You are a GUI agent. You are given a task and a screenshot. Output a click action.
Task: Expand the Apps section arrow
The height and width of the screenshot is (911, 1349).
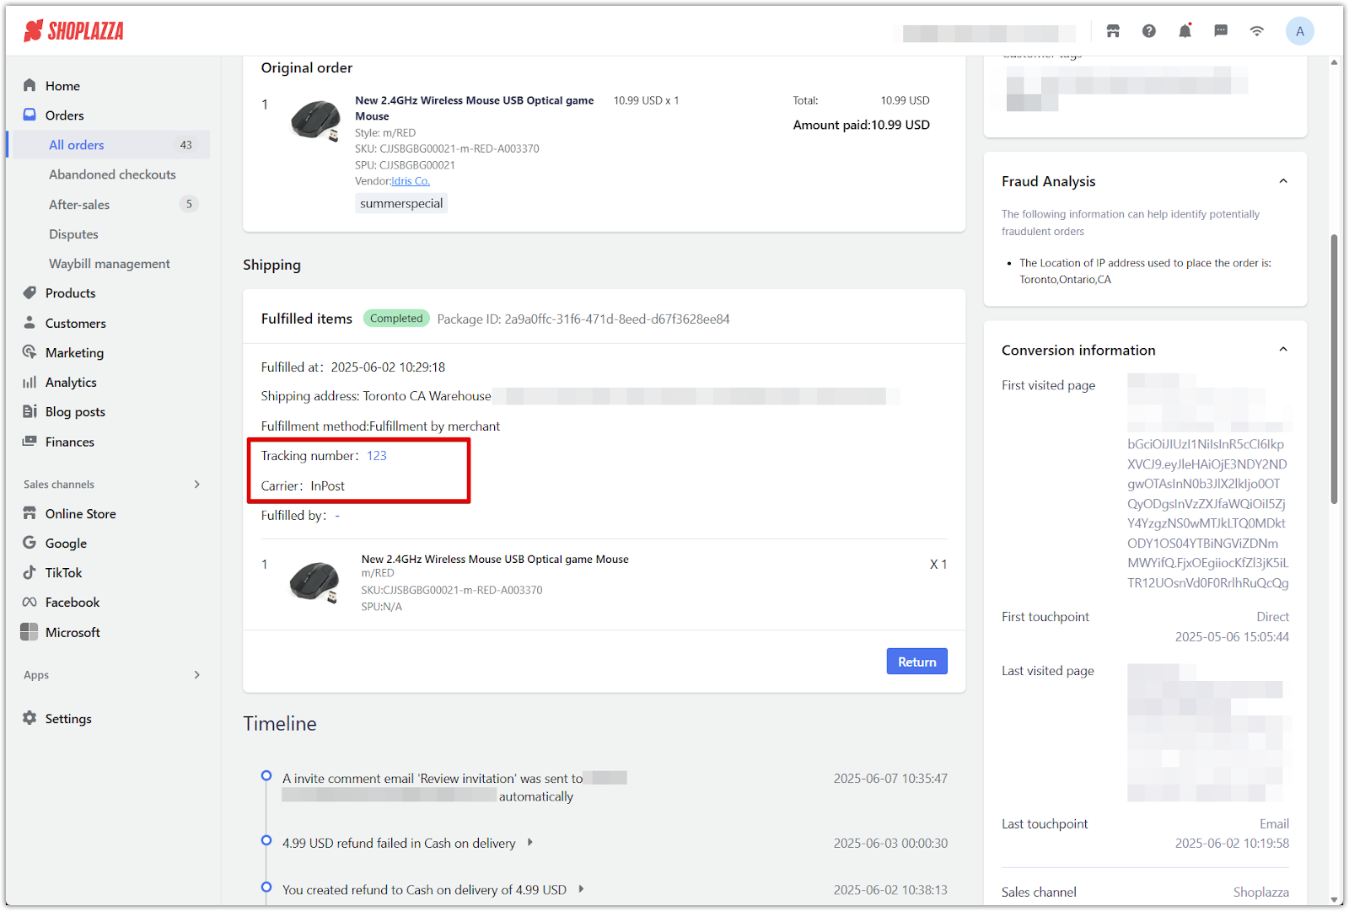tap(197, 674)
